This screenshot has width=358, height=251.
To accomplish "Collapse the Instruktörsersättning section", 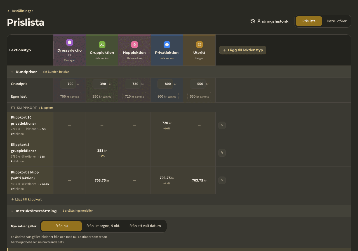I will (x=12, y=211).
